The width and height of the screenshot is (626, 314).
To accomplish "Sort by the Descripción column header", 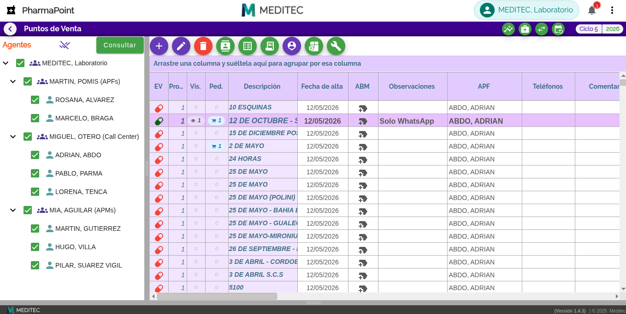I will pyautogui.click(x=262, y=86).
